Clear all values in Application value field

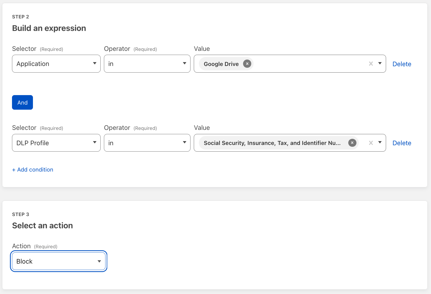[371, 64]
